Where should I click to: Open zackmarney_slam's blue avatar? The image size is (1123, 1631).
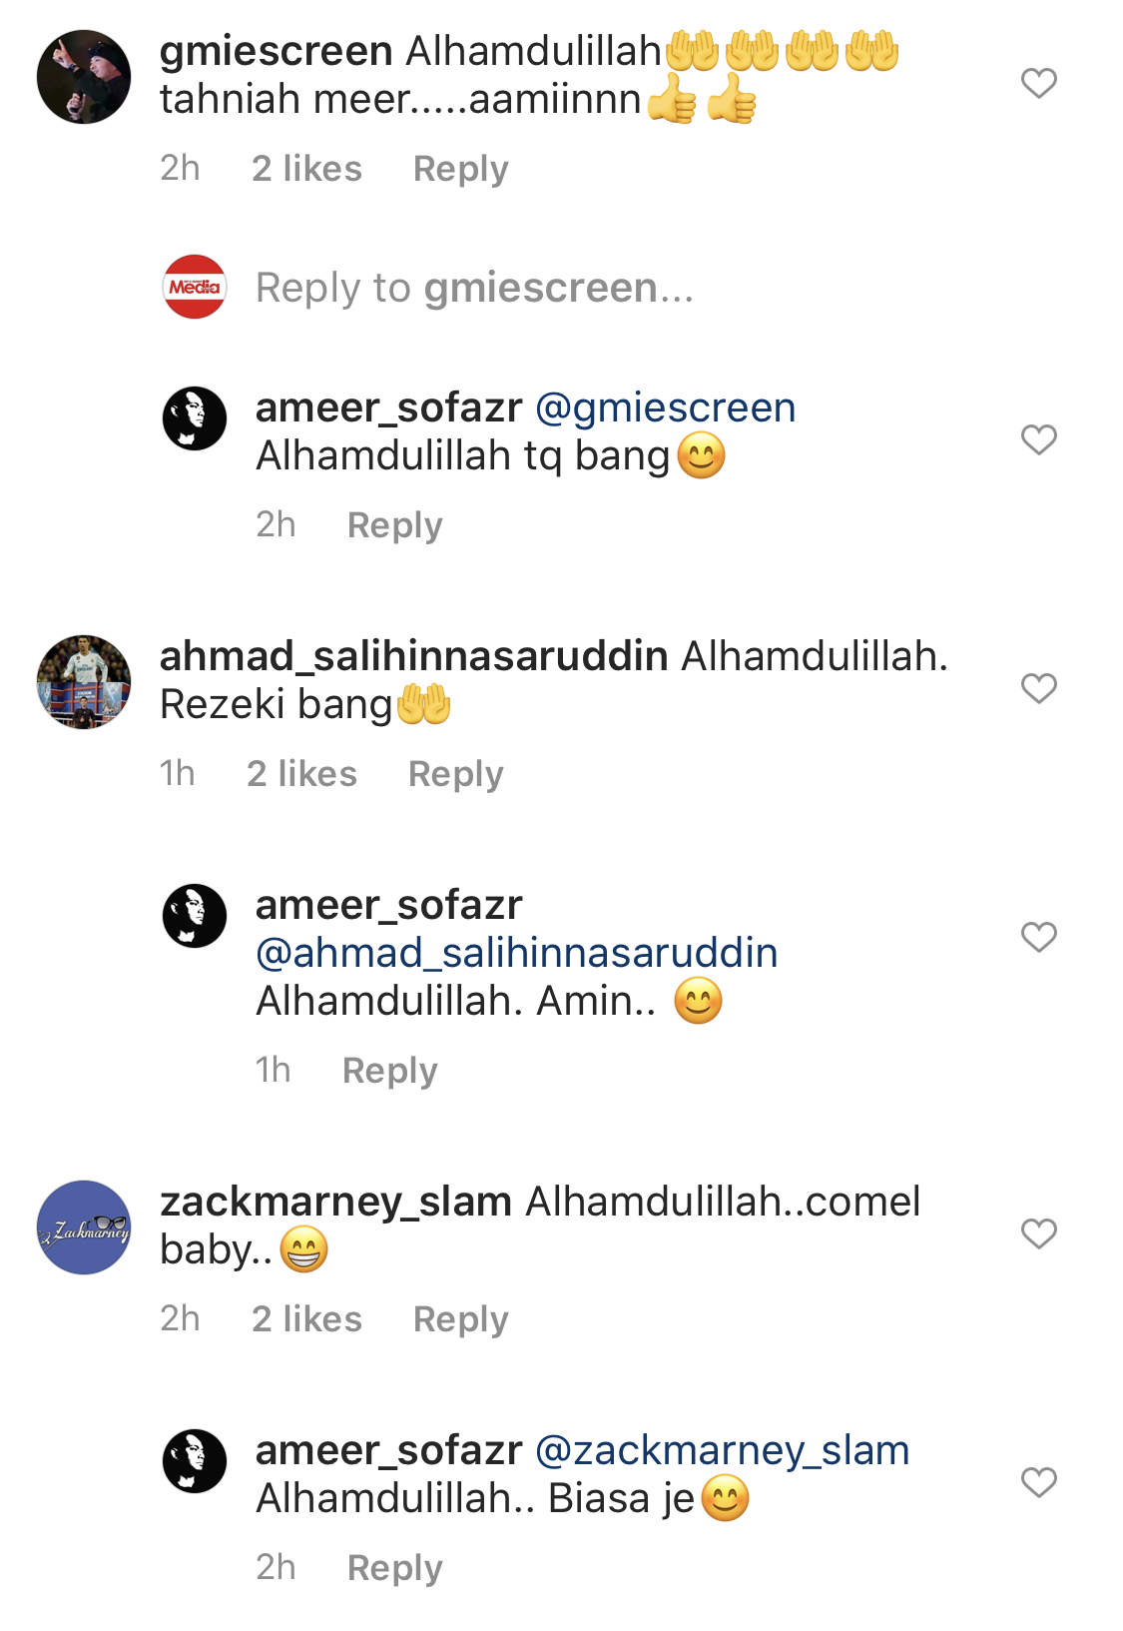click(x=84, y=1227)
